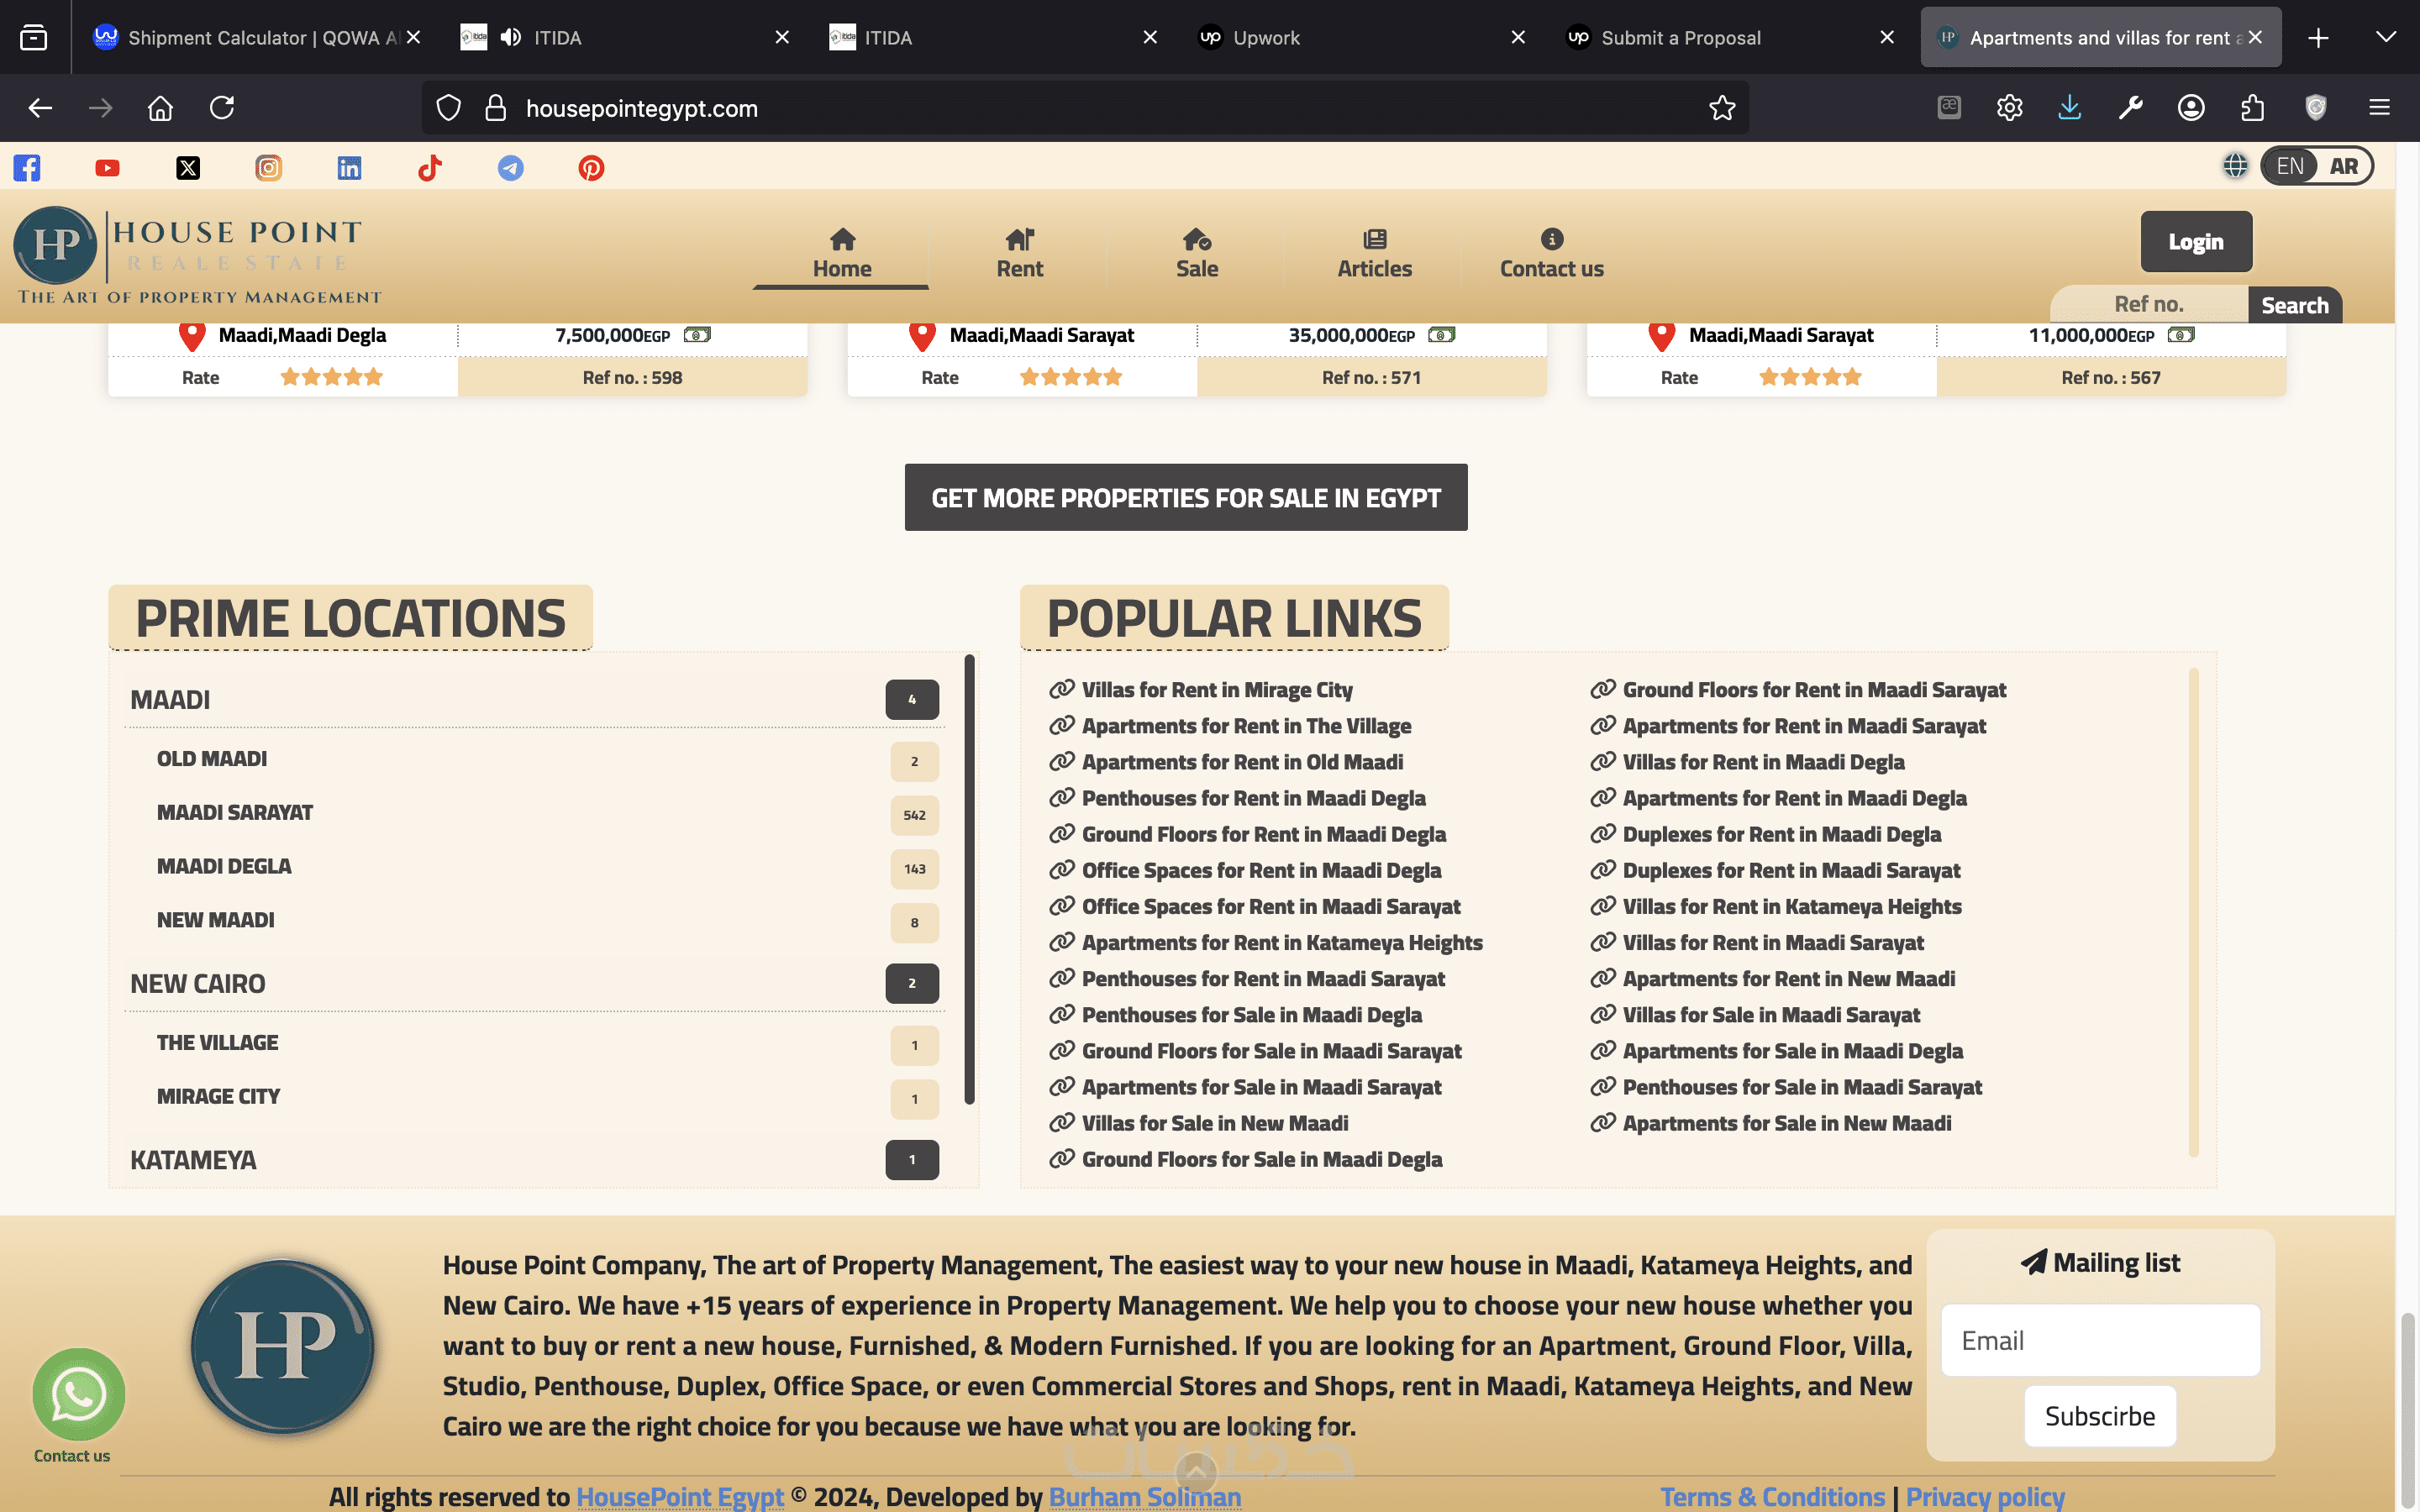The image size is (2420, 1512).
Task: Open the list all tabs dropdown
Action: point(2385,37)
